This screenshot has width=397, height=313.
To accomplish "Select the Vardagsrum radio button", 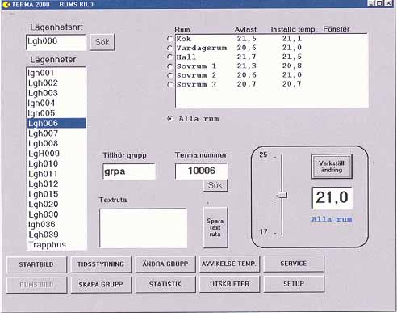I will pos(169,48).
